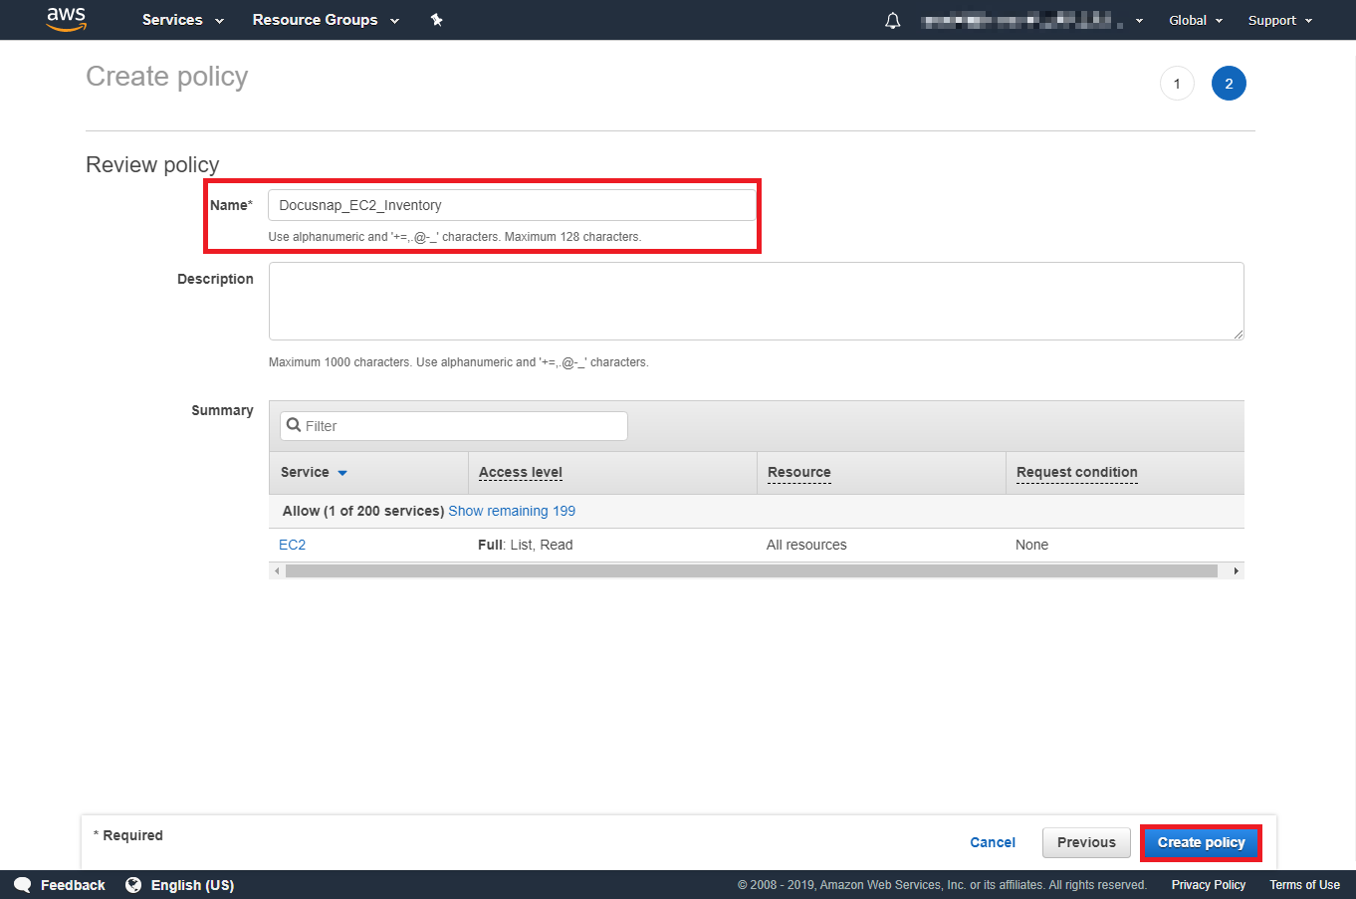The image size is (1356, 899).
Task: Click the Request condition column header
Action: point(1077,472)
